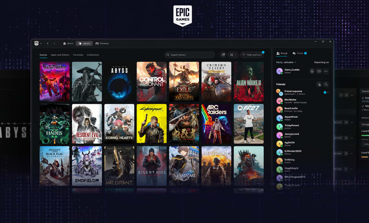Expand the Party: Joinable dropdown
The image size is (369, 223).
pyautogui.click(x=286, y=62)
